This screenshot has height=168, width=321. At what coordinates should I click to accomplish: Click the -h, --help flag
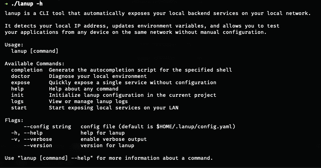point(26,133)
